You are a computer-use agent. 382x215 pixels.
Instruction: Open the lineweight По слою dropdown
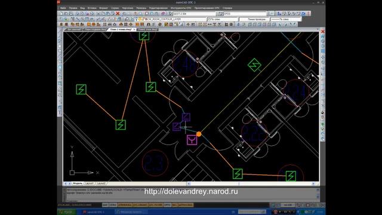286,19
